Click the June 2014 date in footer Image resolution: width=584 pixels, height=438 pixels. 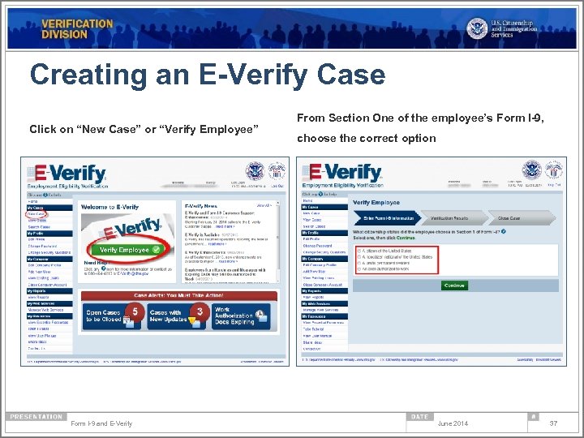[x=453, y=423]
